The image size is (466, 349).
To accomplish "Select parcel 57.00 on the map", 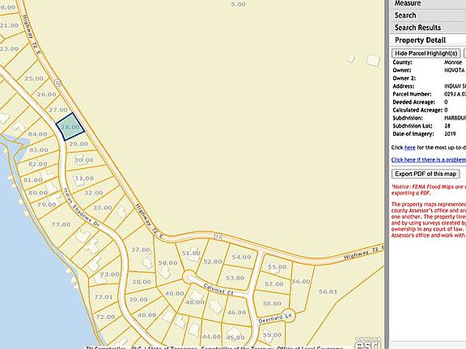I will click(x=274, y=284).
